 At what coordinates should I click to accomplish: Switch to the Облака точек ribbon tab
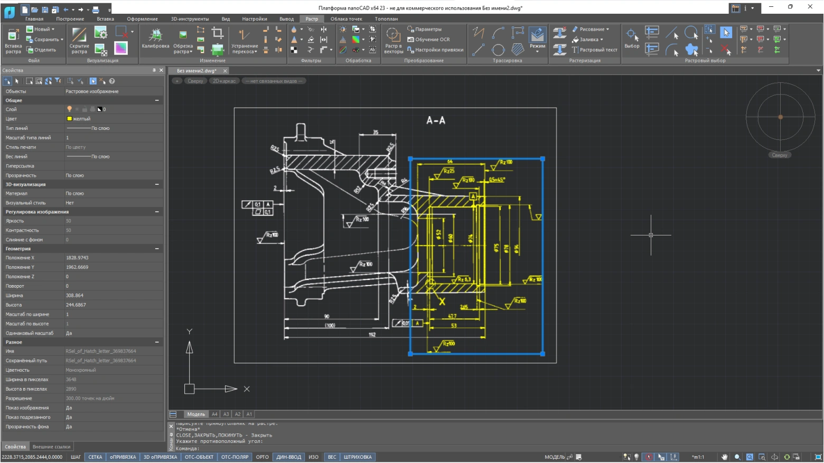[x=346, y=19]
